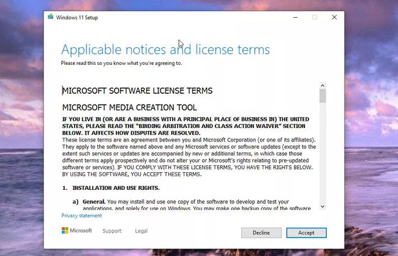Click 'Please read this so you know' subtitle

121,63
